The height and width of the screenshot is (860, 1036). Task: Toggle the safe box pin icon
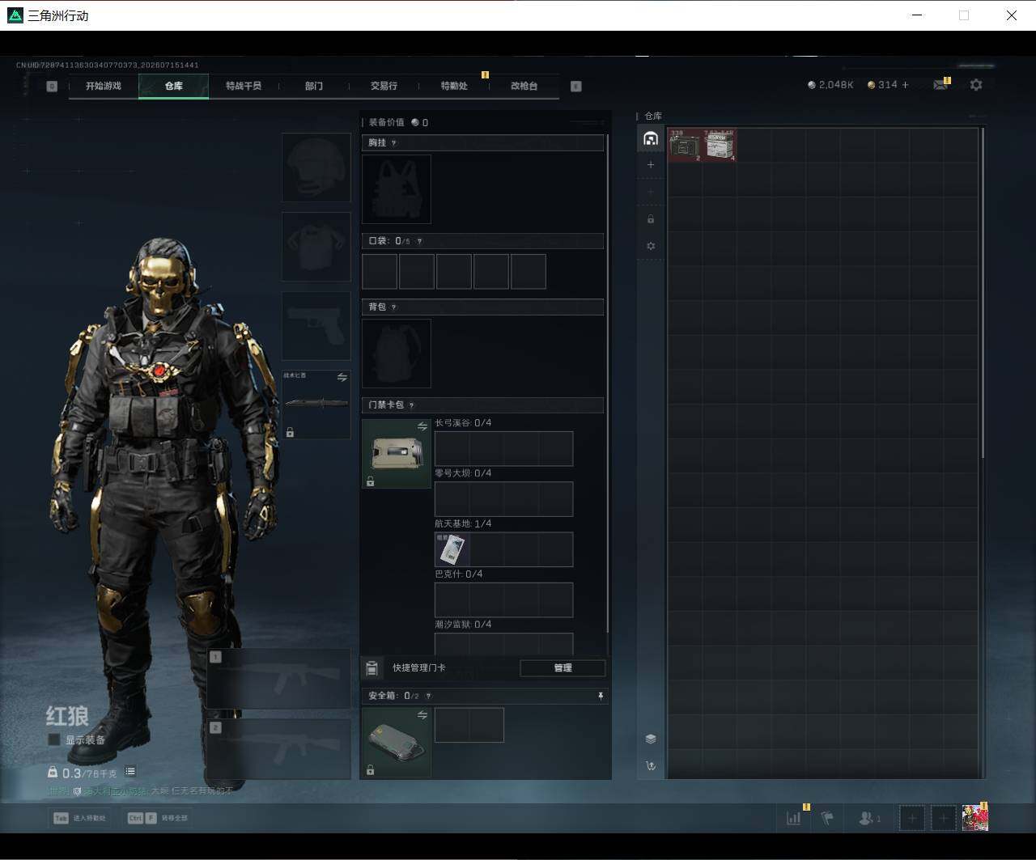pyautogui.click(x=601, y=696)
